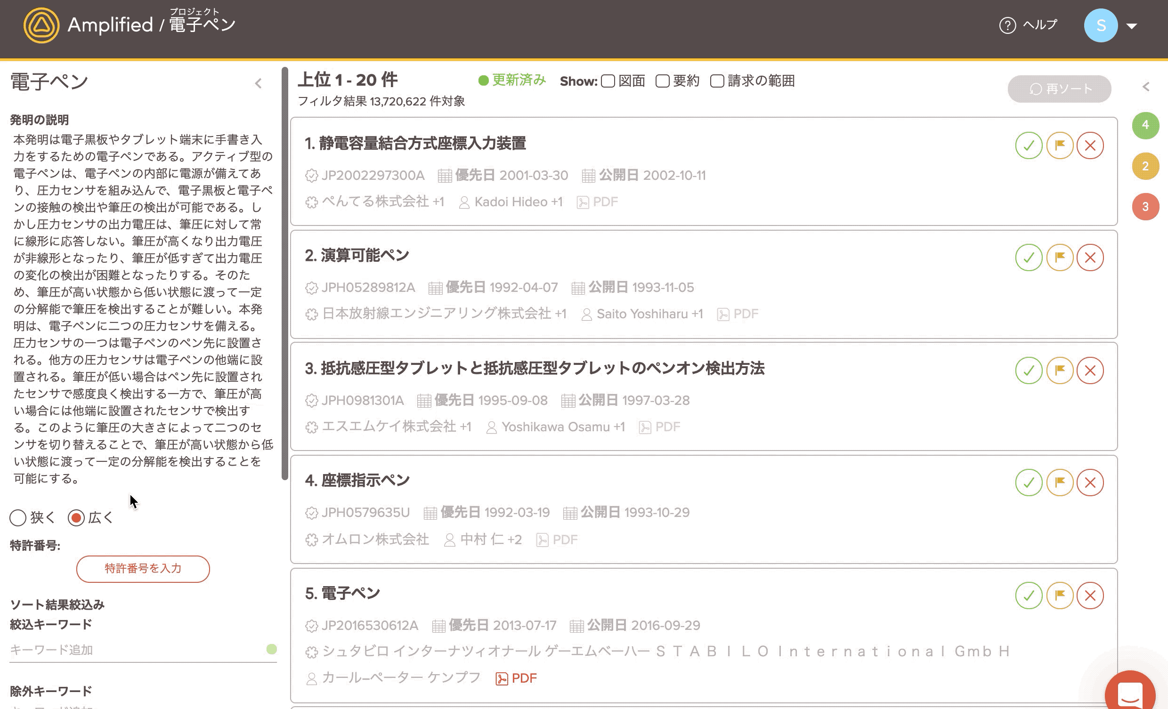The width and height of the screenshot is (1168, 709).
Task: Open the user account dropdown arrow
Action: [1132, 26]
